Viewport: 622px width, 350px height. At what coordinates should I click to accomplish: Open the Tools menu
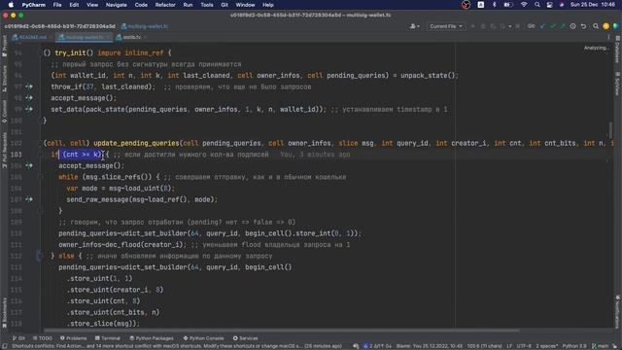point(207,5)
